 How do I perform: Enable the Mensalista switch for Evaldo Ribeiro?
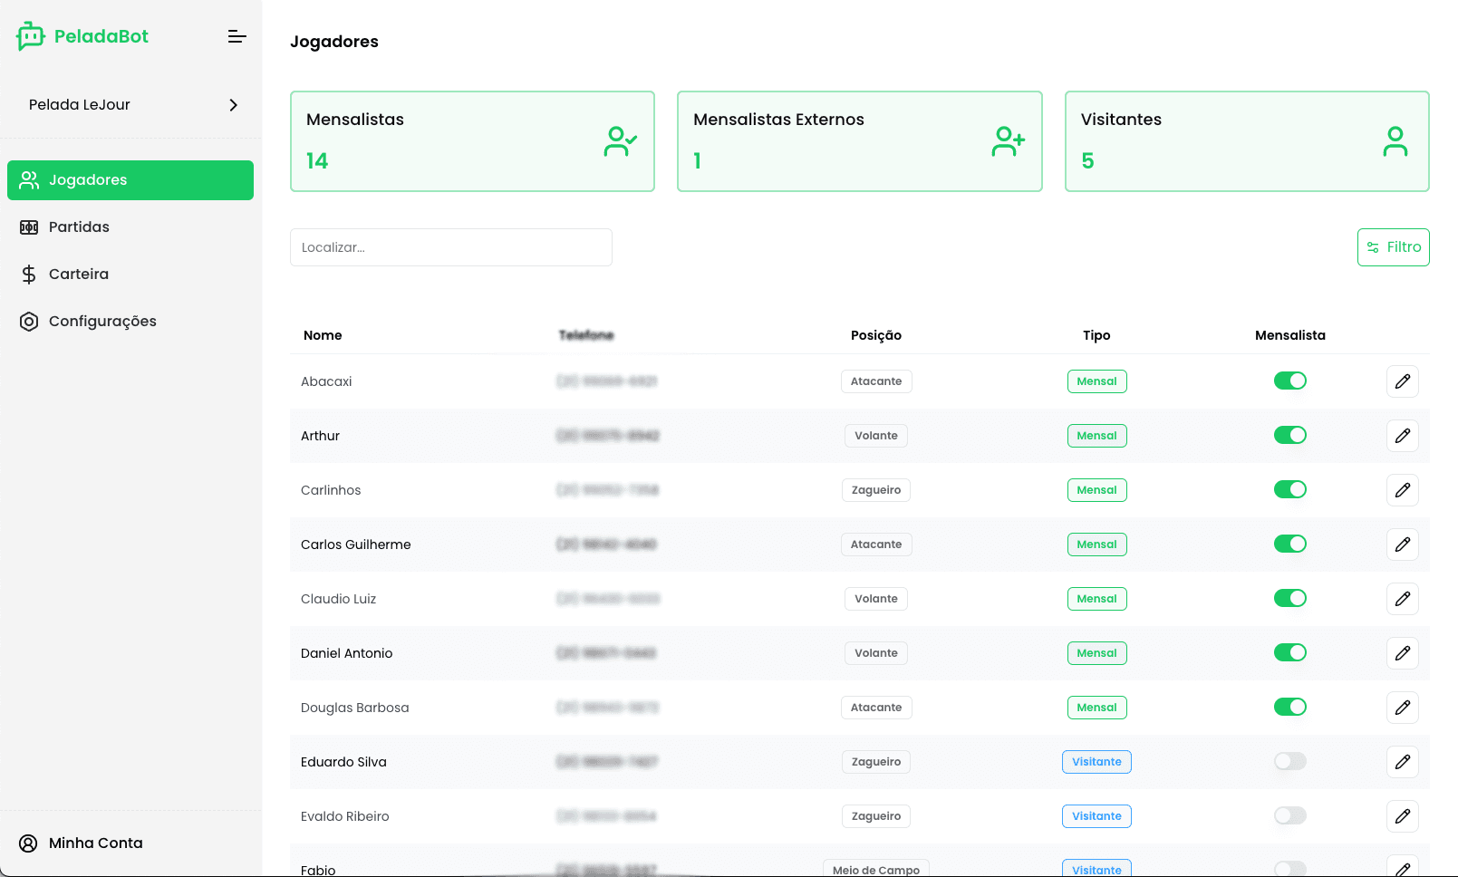(x=1289, y=816)
